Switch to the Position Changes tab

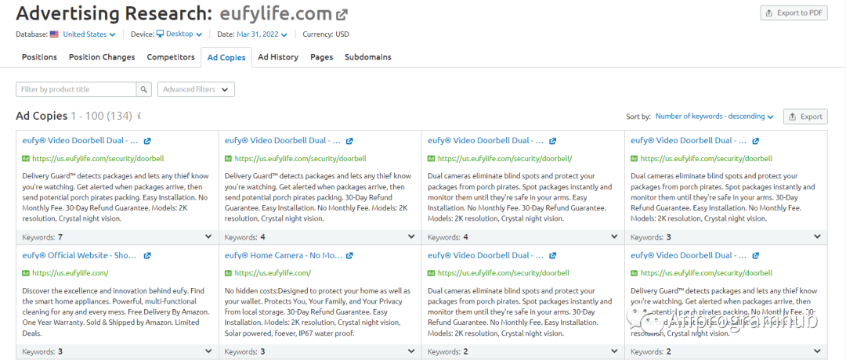[x=102, y=57]
